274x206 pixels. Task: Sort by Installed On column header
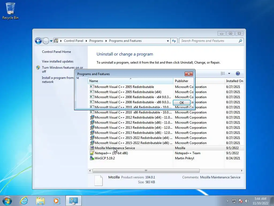coord(234,81)
